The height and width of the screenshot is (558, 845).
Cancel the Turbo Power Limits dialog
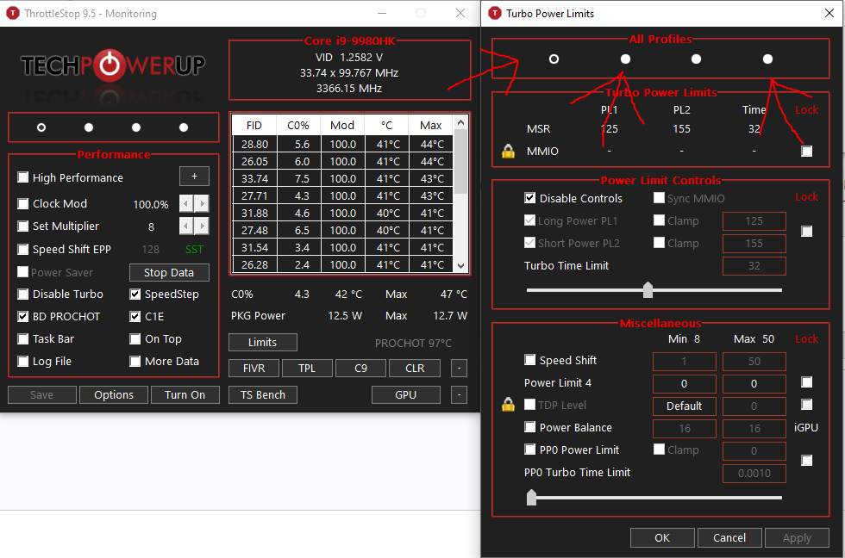point(729,537)
